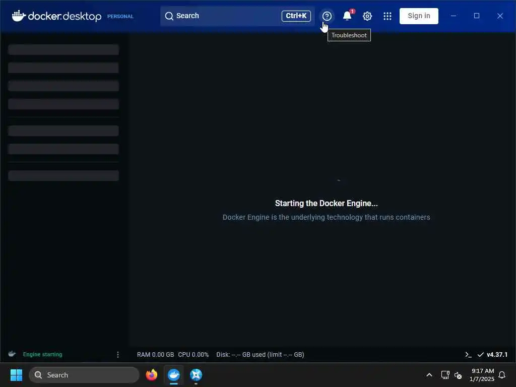
Task: Click the whale icon in the status bar
Action: tap(12, 354)
